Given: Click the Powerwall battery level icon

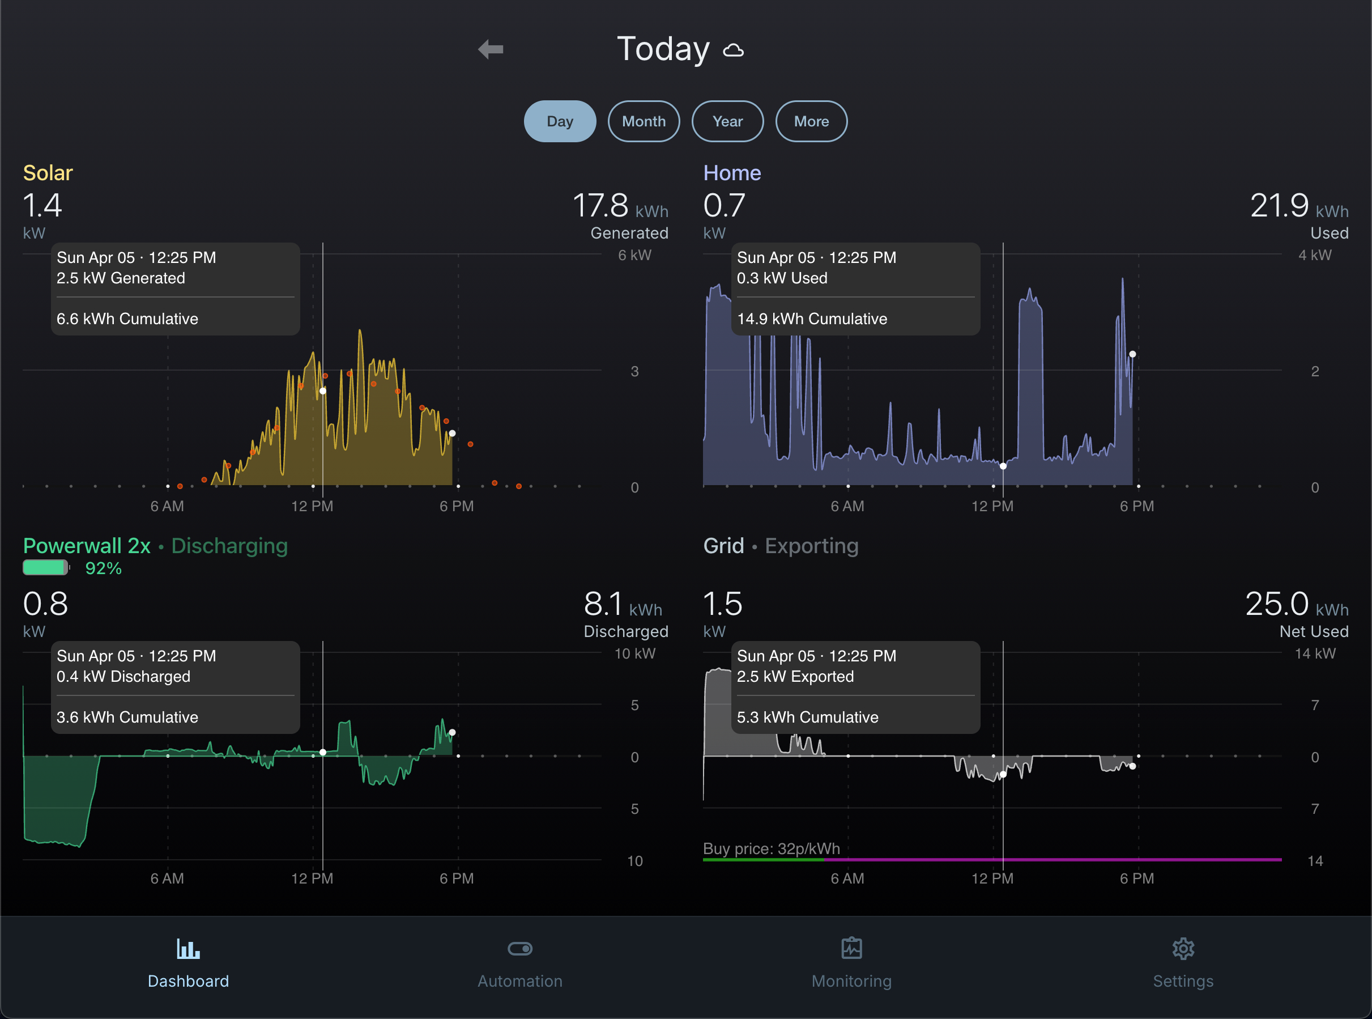Looking at the screenshot, I should pyautogui.click(x=46, y=567).
